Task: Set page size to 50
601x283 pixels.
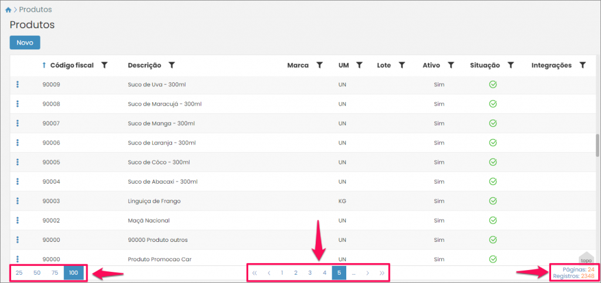Action: coord(37,273)
